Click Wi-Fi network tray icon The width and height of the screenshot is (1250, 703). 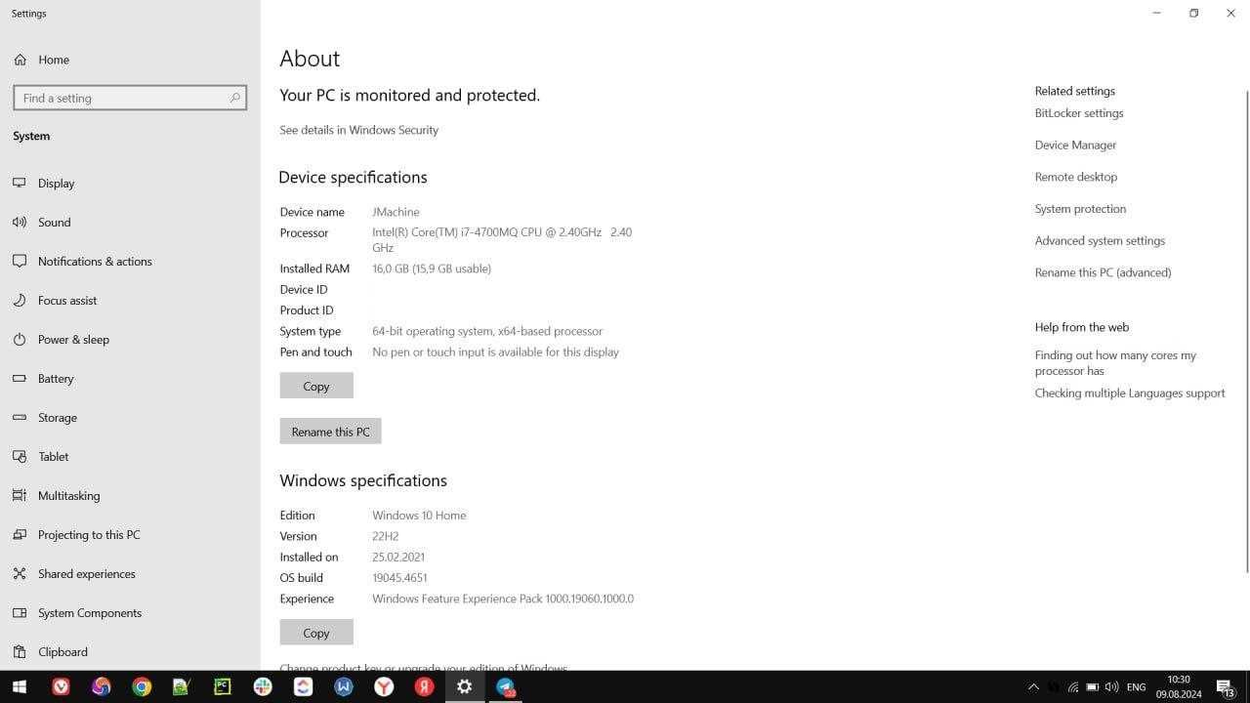(1073, 687)
